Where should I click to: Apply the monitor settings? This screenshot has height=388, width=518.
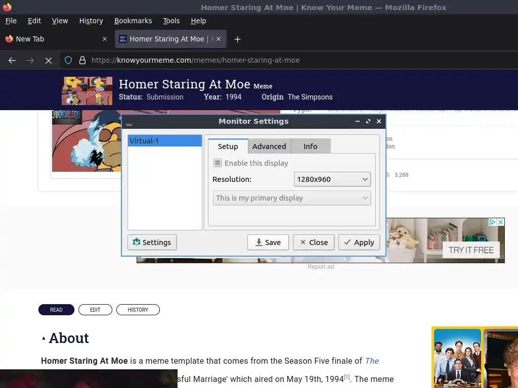359,242
